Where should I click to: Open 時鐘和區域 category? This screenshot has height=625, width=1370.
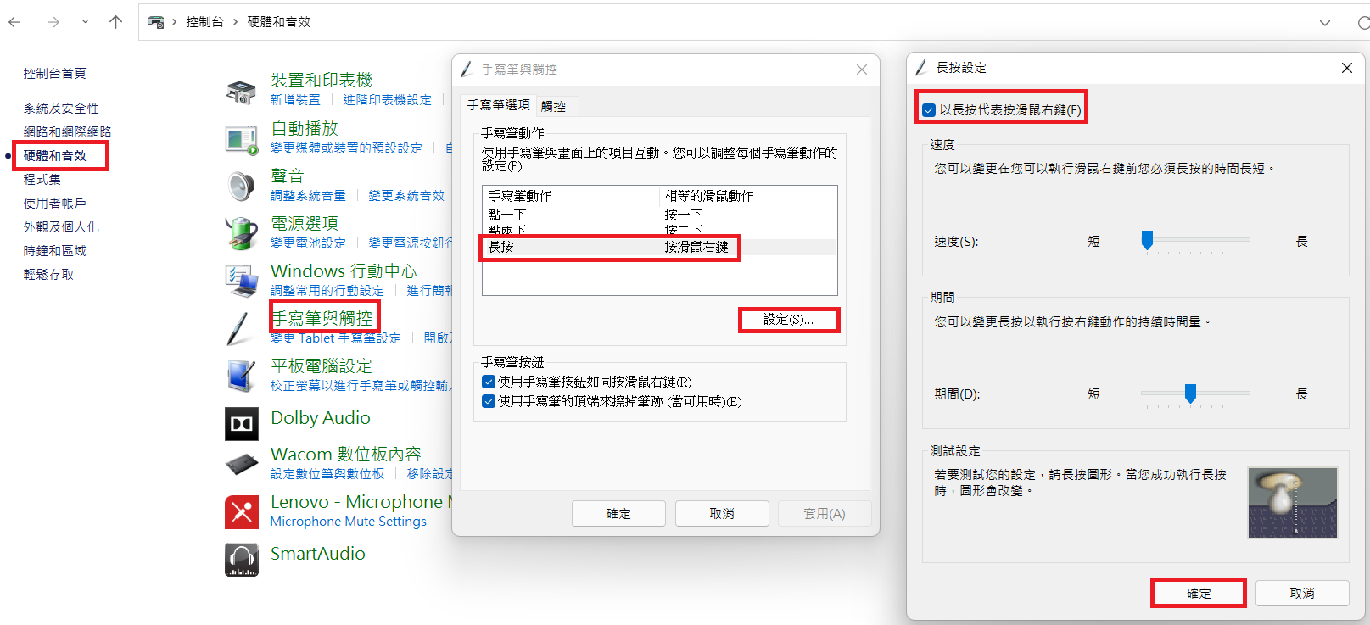pos(55,251)
